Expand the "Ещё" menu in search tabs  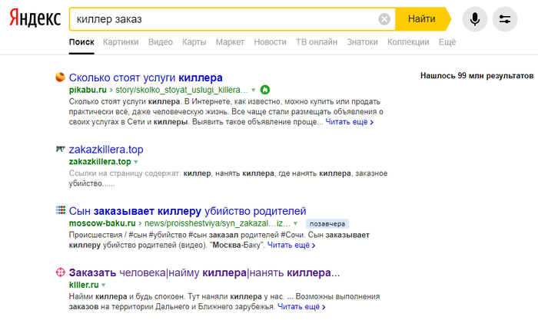(447, 41)
